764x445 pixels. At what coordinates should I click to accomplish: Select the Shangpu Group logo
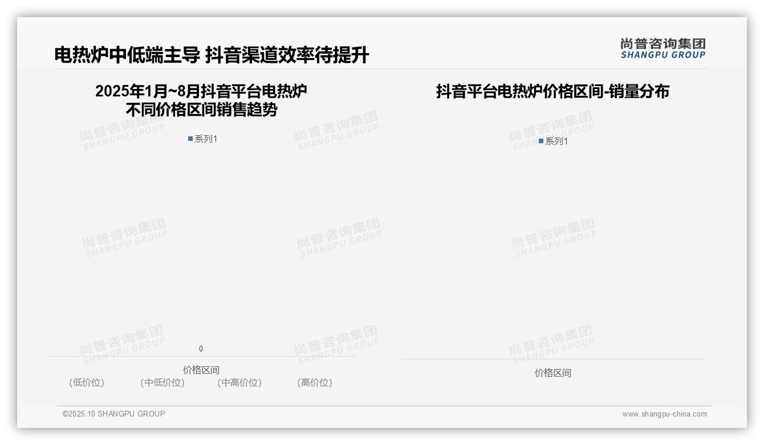click(x=661, y=48)
